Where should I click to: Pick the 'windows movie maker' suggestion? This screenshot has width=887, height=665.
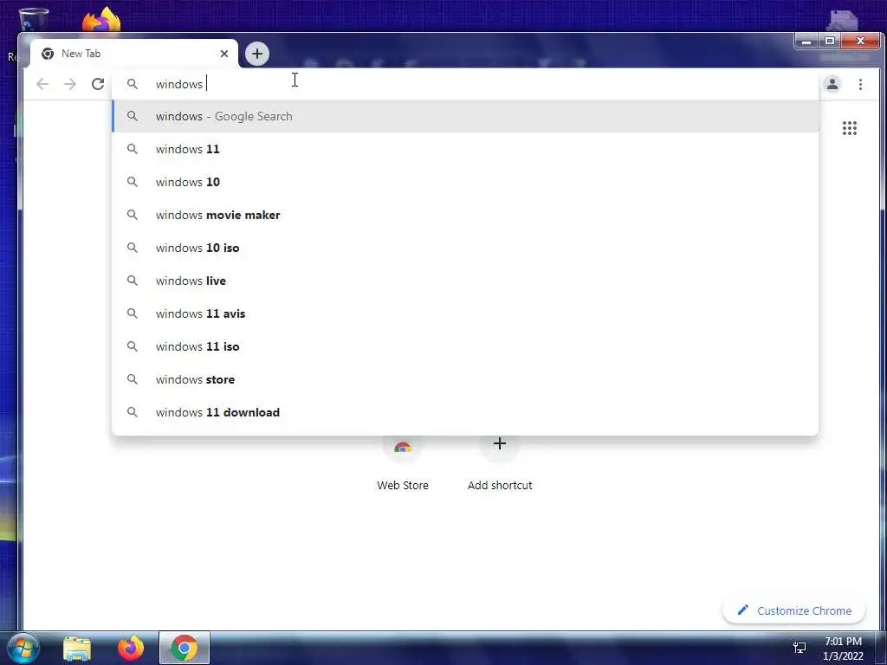click(x=465, y=215)
